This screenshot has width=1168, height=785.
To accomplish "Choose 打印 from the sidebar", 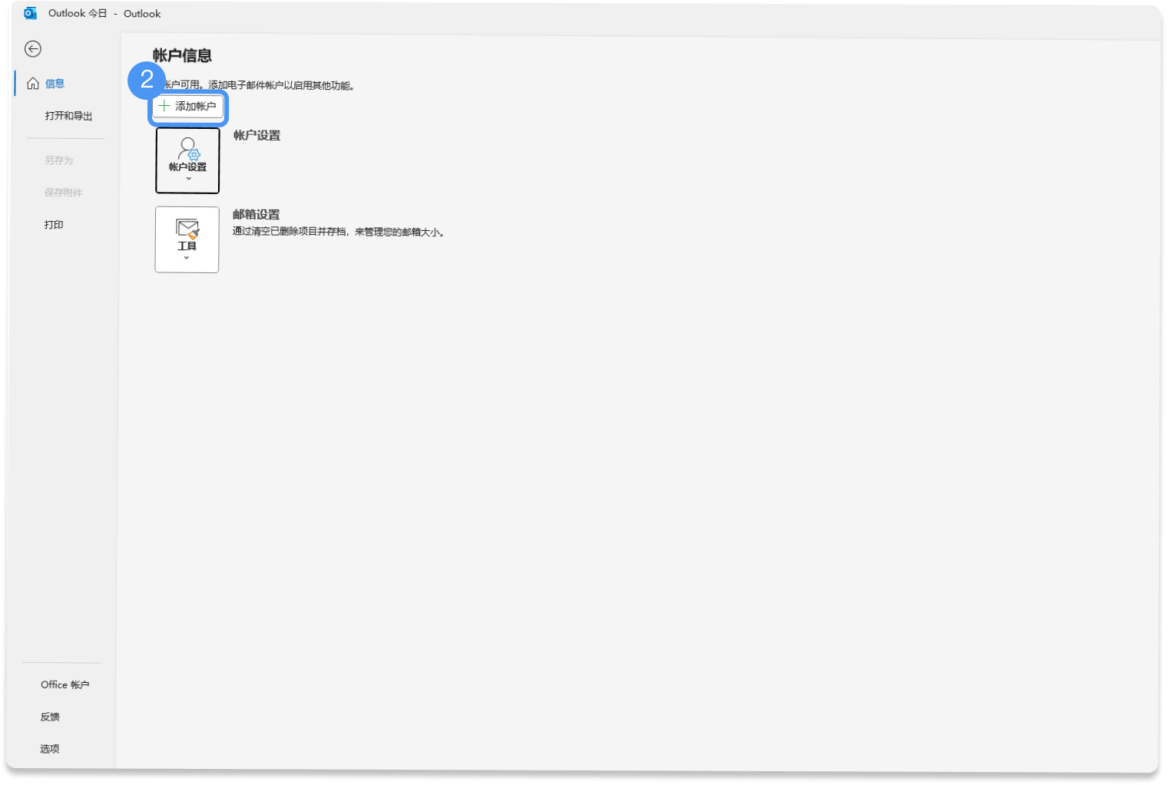I will click(x=54, y=225).
